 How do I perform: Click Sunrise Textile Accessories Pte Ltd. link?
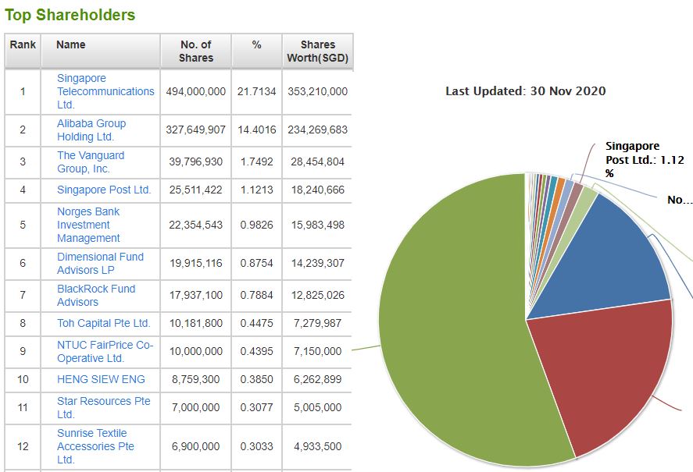(95, 446)
